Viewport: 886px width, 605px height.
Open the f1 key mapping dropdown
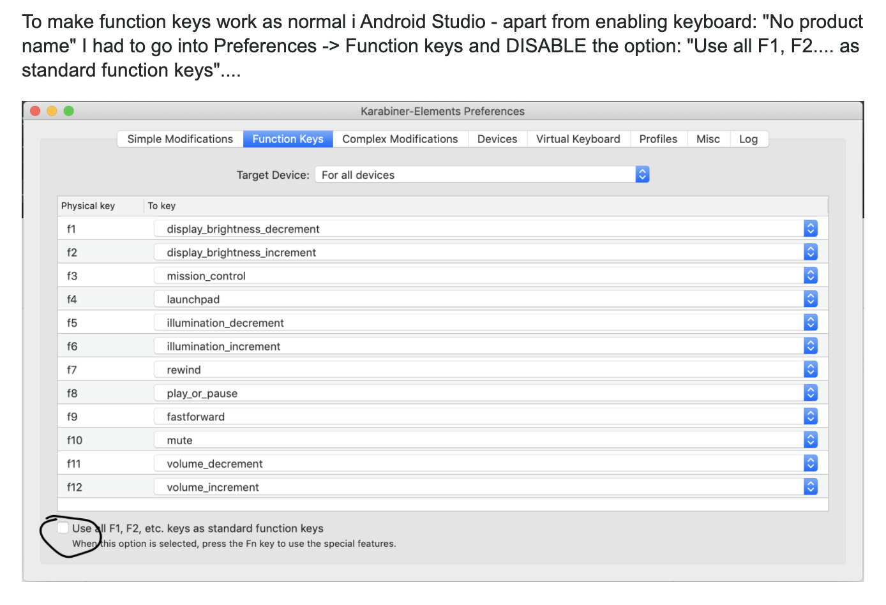coord(810,228)
